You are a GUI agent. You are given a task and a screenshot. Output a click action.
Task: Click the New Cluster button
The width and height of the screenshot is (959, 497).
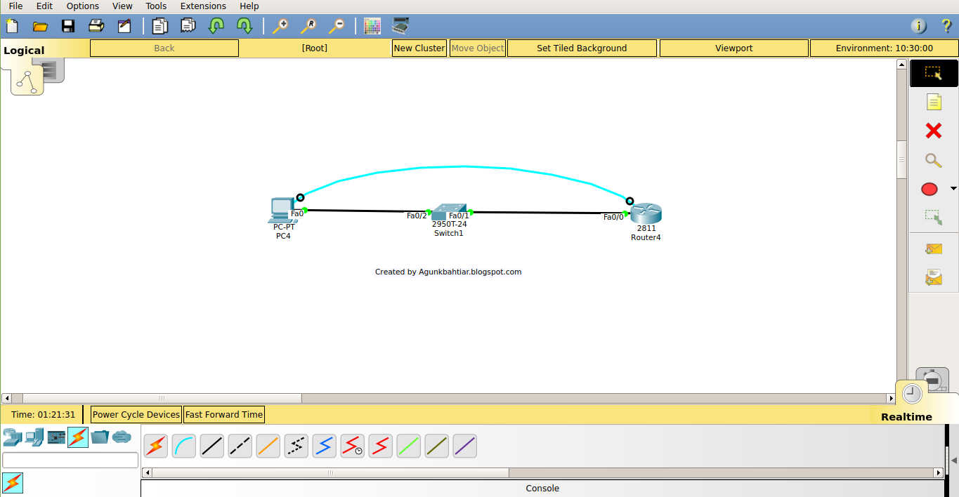click(419, 48)
